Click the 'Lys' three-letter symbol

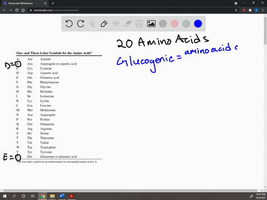pyautogui.click(x=29, y=101)
